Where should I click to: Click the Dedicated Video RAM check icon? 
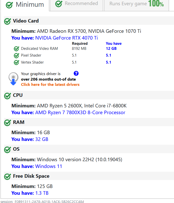coord(16,49)
